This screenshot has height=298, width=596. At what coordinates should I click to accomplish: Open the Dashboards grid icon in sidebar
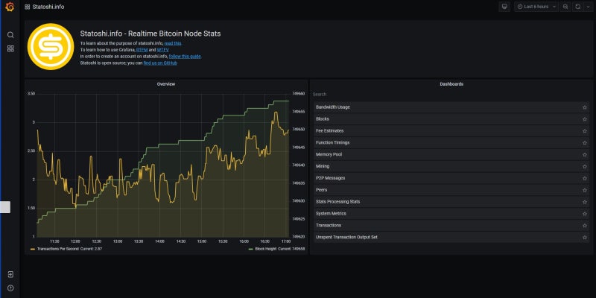point(10,48)
